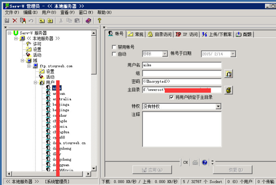The width and height of the screenshot is (276, 185).
Task: Open the 帮助(H) menu
Action: [104, 12]
